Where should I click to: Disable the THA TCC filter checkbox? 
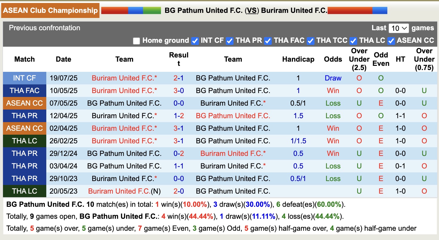click(x=311, y=41)
